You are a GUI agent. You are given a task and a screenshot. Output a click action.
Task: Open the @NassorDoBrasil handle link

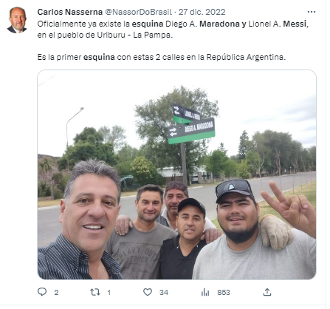[138, 12]
